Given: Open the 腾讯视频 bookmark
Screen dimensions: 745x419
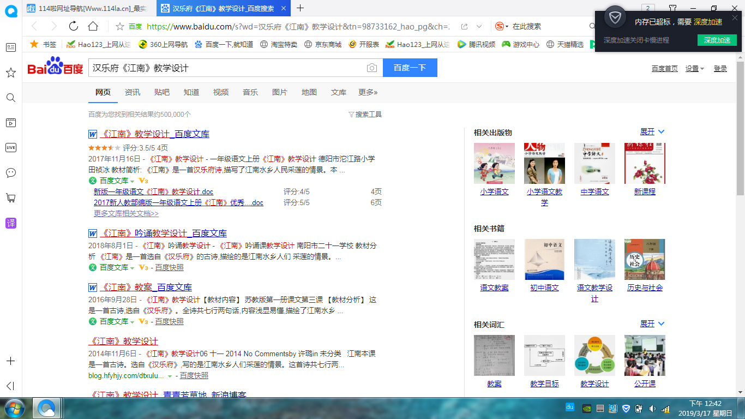Looking at the screenshot, I should pyautogui.click(x=477, y=44).
